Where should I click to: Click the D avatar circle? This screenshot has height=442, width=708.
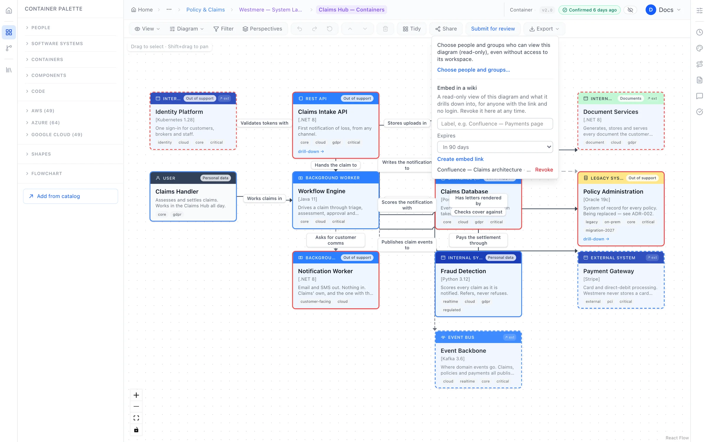650,10
